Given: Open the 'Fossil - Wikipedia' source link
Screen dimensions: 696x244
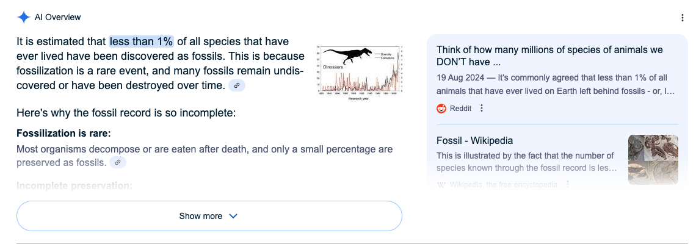Looking at the screenshot, I should tap(474, 141).
